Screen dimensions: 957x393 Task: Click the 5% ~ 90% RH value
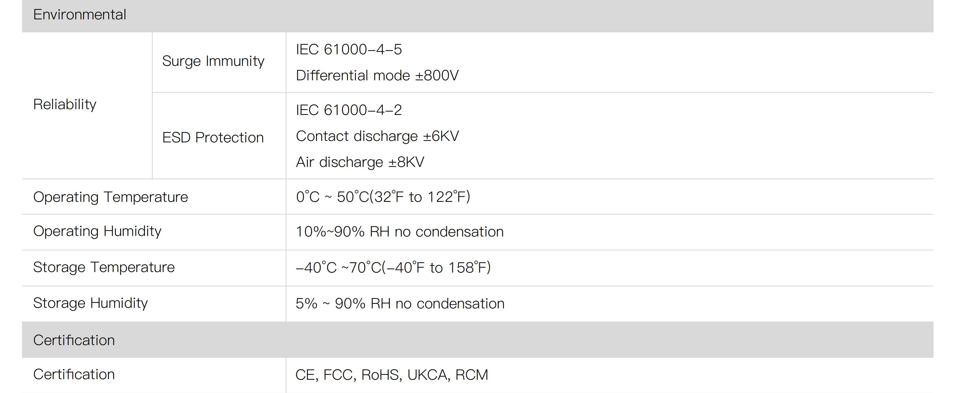(400, 304)
